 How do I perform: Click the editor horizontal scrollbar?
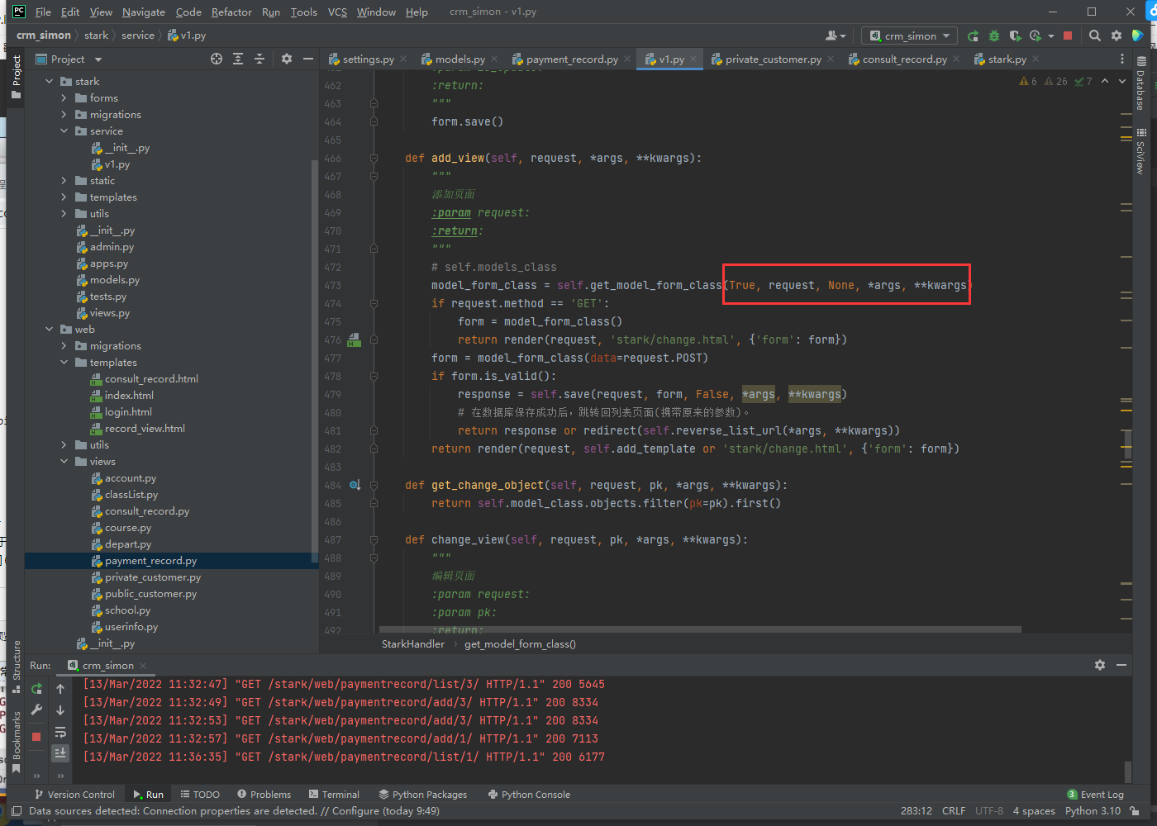click(698, 629)
